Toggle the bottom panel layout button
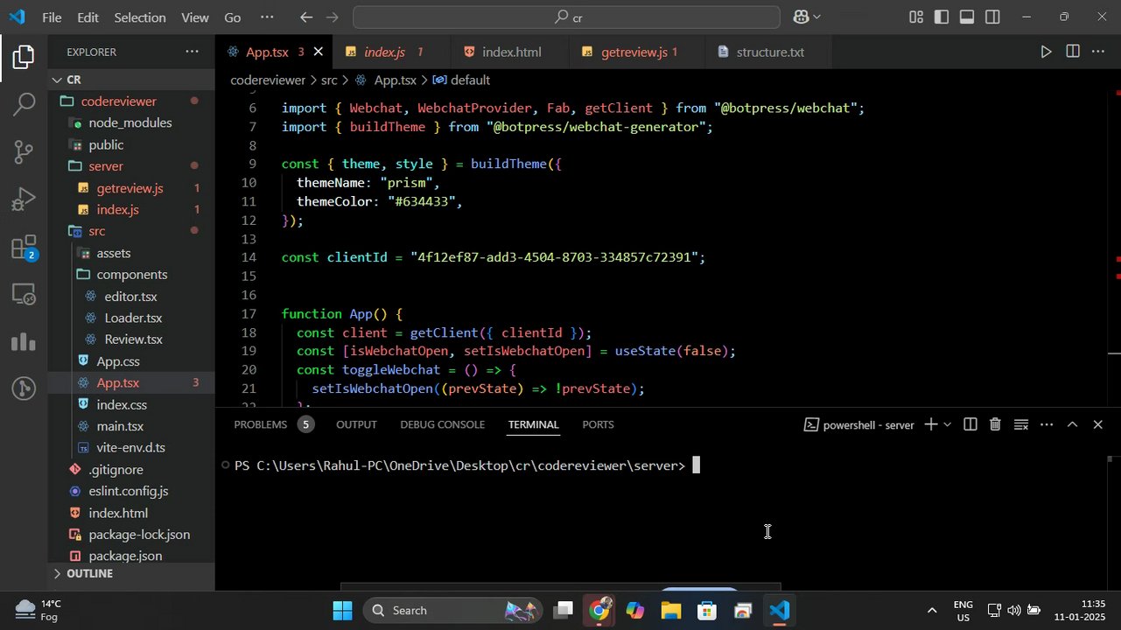The width and height of the screenshot is (1121, 630). [967, 17]
